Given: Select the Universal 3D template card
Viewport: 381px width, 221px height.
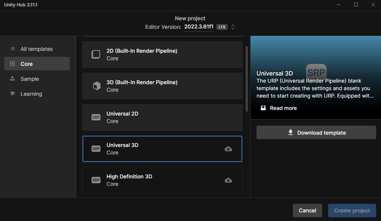Looking at the screenshot, I should pos(162,149).
